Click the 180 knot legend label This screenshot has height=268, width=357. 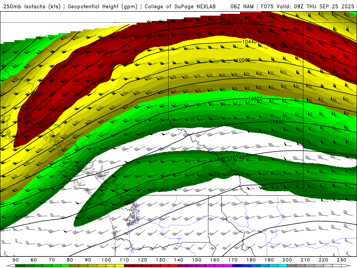251,260
